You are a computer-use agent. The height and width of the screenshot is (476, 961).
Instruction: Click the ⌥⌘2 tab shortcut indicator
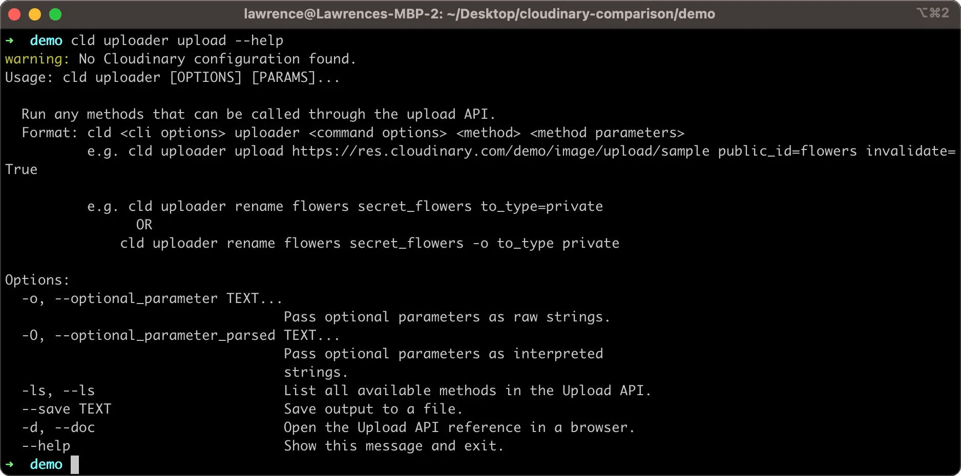(933, 13)
